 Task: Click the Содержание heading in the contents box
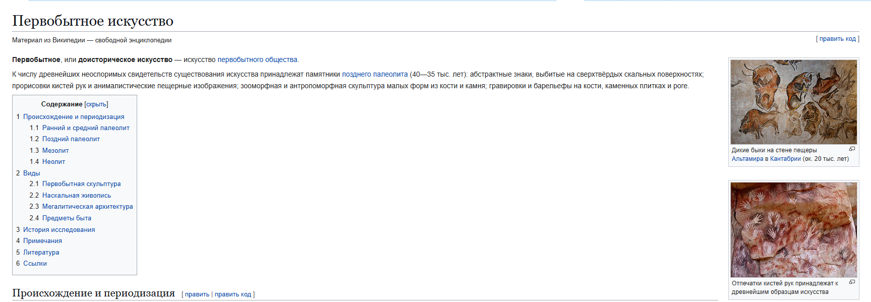click(x=62, y=104)
